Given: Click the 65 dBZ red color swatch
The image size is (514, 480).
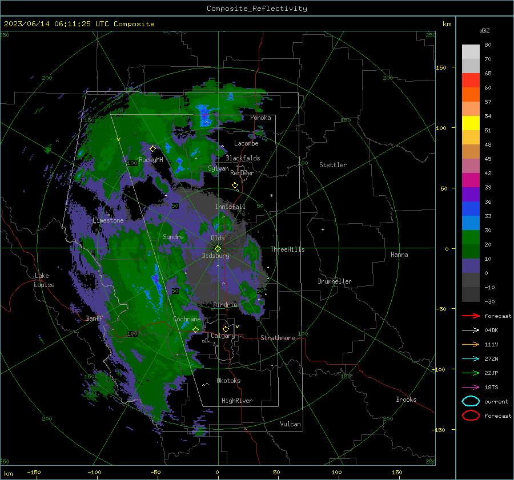Looking at the screenshot, I should 471,80.
